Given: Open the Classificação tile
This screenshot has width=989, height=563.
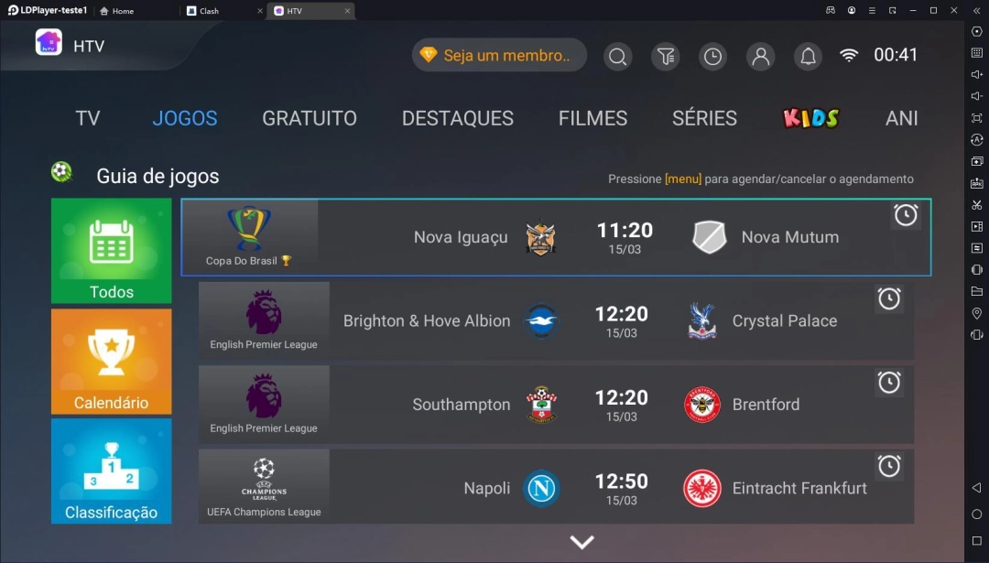Looking at the screenshot, I should 111,471.
